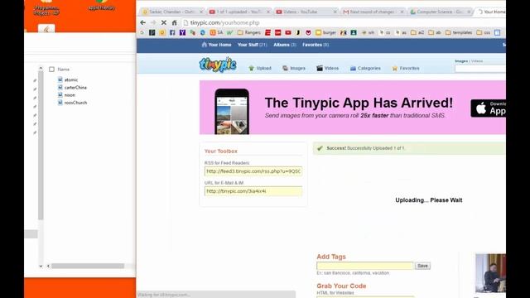
Task: Click Save button for tags
Action: pyautogui.click(x=422, y=266)
